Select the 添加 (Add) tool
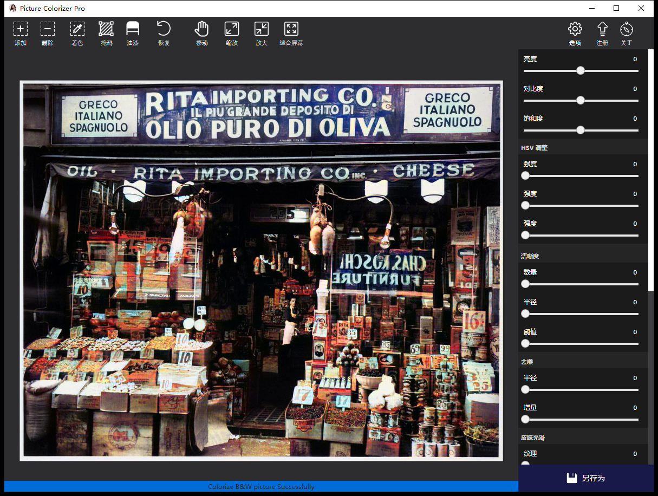The width and height of the screenshot is (658, 496). pos(21,29)
